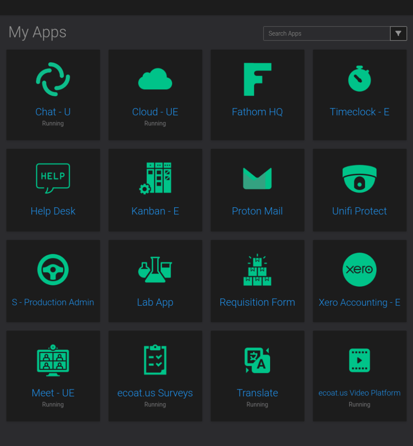
Task: Open the Unifi Protect camera icon
Action: pos(359,179)
